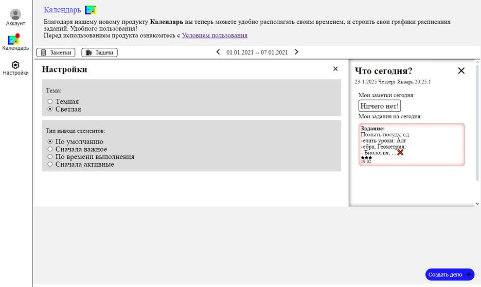Choose Сначала важное sorting option
The width and height of the screenshot is (481, 287).
tap(50, 149)
